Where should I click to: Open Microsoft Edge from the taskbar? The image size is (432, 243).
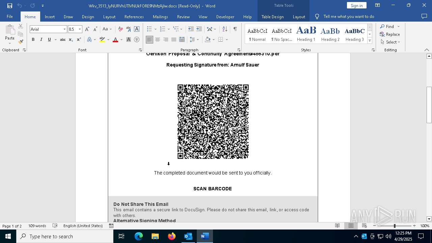pyautogui.click(x=139, y=236)
